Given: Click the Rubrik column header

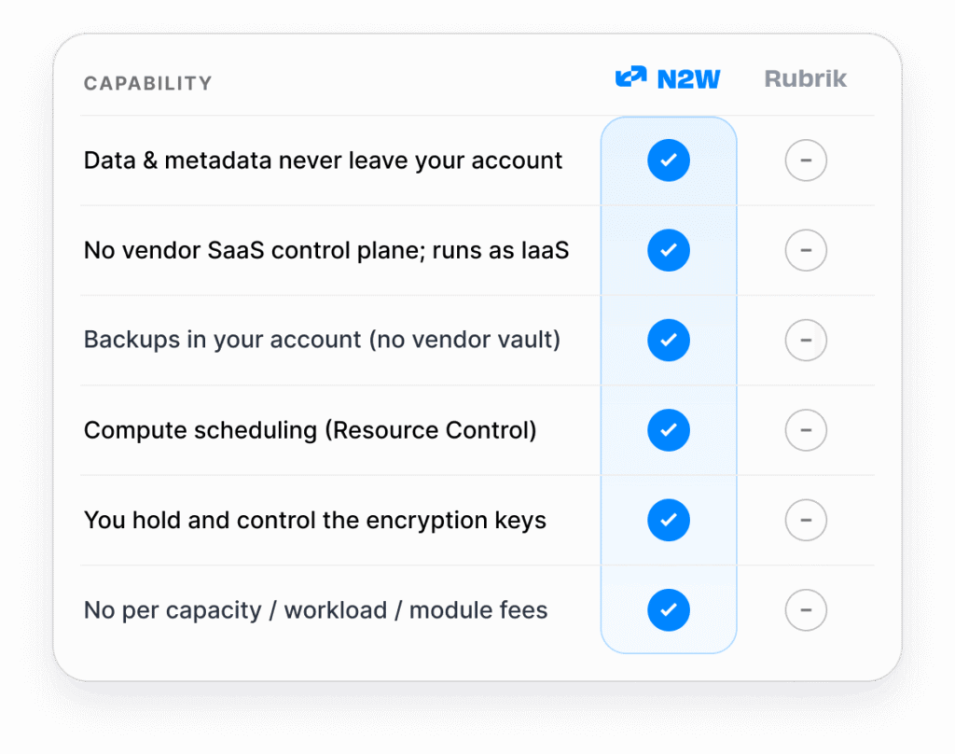Looking at the screenshot, I should 805,78.
